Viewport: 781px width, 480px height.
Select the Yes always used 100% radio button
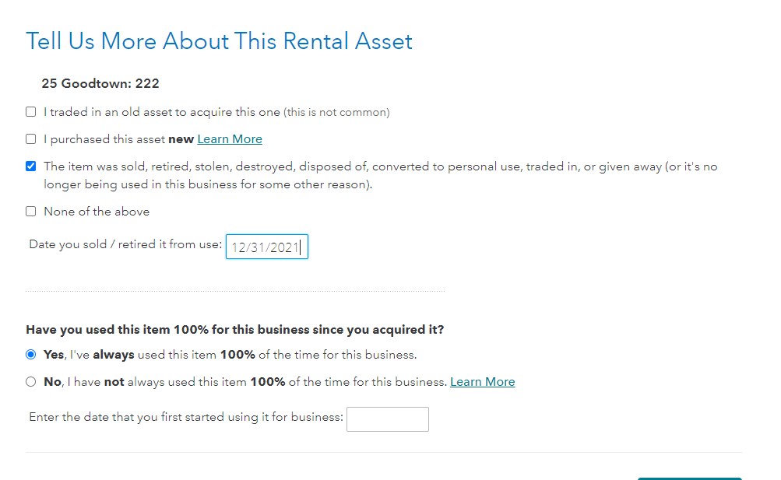pyautogui.click(x=31, y=355)
